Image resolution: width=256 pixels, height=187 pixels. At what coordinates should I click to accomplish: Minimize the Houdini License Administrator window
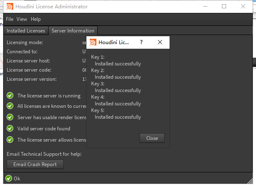click(x=205, y=7)
